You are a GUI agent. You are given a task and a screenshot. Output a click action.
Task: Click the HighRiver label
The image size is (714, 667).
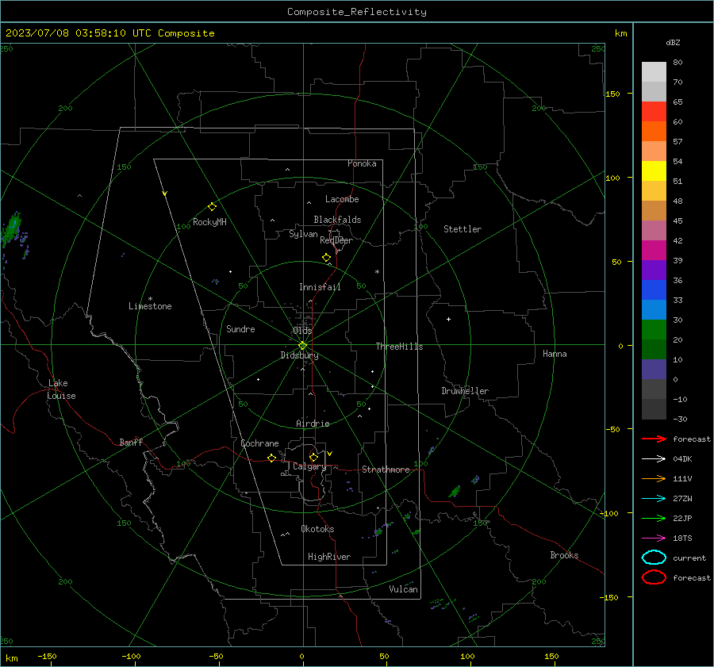pos(329,557)
